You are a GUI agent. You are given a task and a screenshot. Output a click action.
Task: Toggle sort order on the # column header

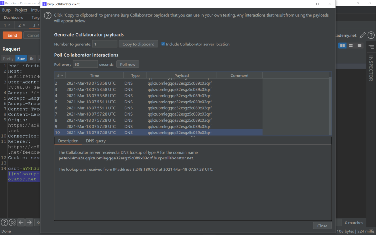pos(60,75)
